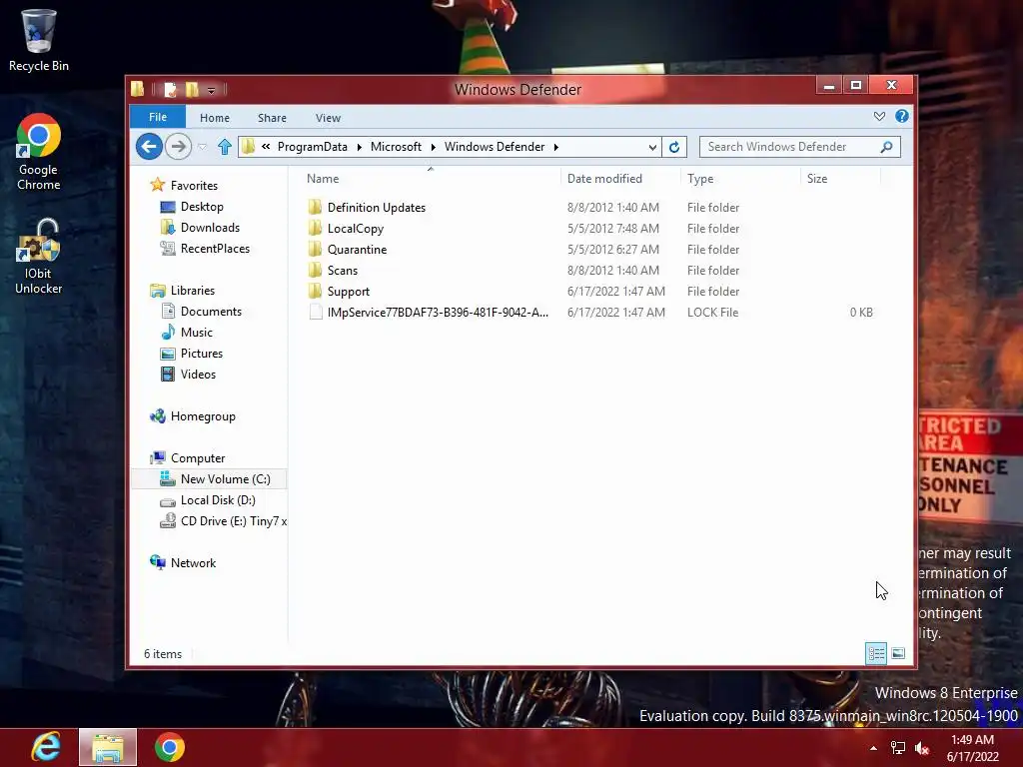
Task: Select Homegroup in navigation pane
Action: [x=202, y=416]
